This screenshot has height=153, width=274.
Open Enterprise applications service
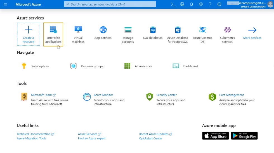point(53,34)
